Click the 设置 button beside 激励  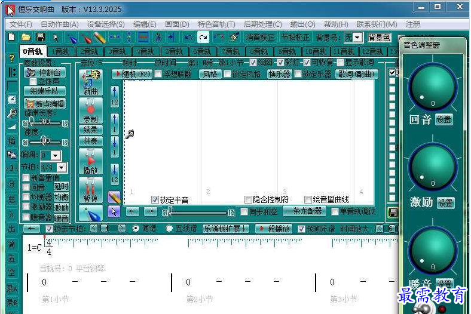click(445, 203)
